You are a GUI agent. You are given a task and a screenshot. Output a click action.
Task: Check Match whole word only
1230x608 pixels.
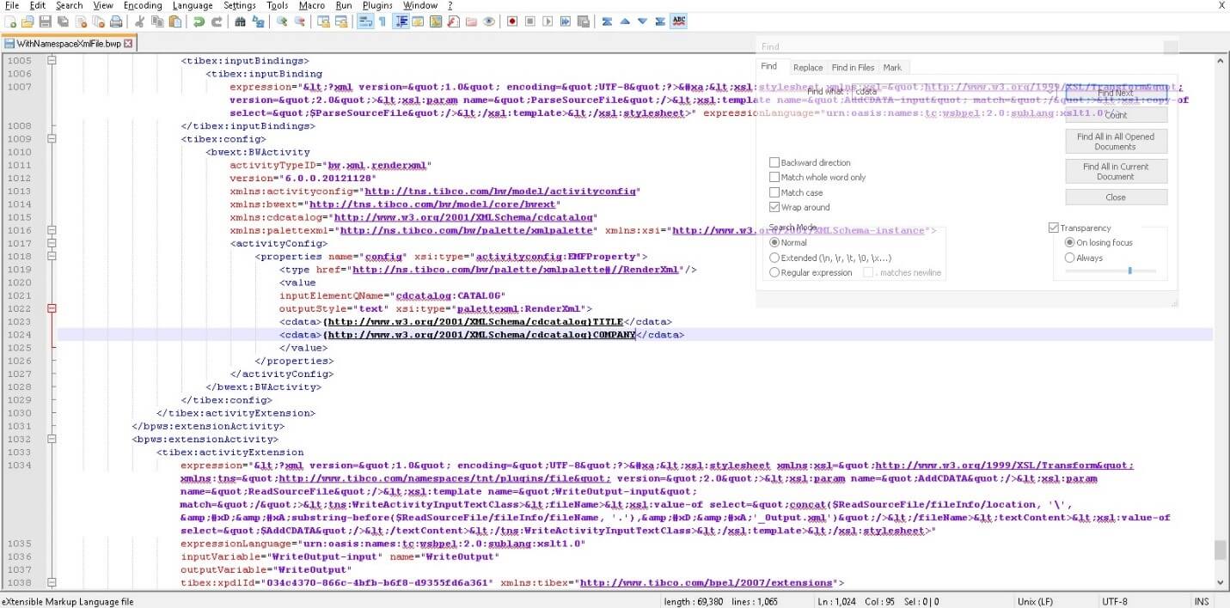pyautogui.click(x=774, y=177)
